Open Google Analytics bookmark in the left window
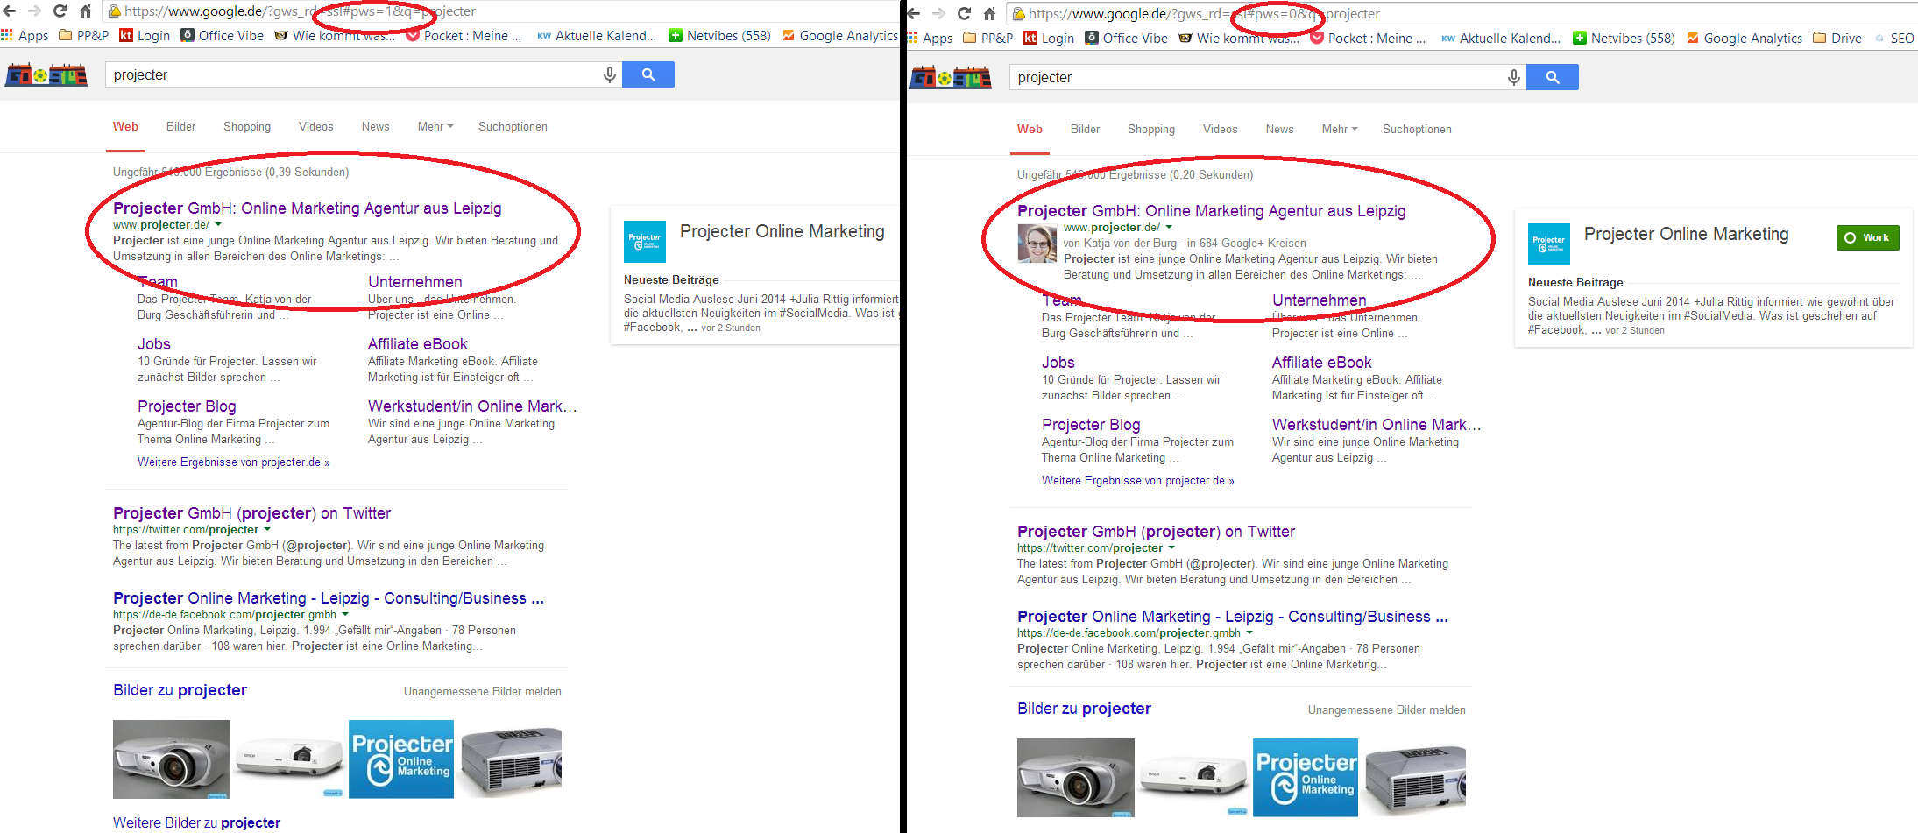Viewport: 1918px width, 833px height. click(x=840, y=36)
